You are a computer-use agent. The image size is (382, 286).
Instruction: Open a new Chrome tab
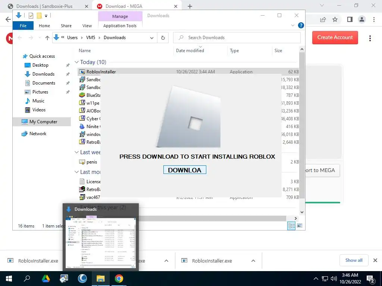(190, 6)
